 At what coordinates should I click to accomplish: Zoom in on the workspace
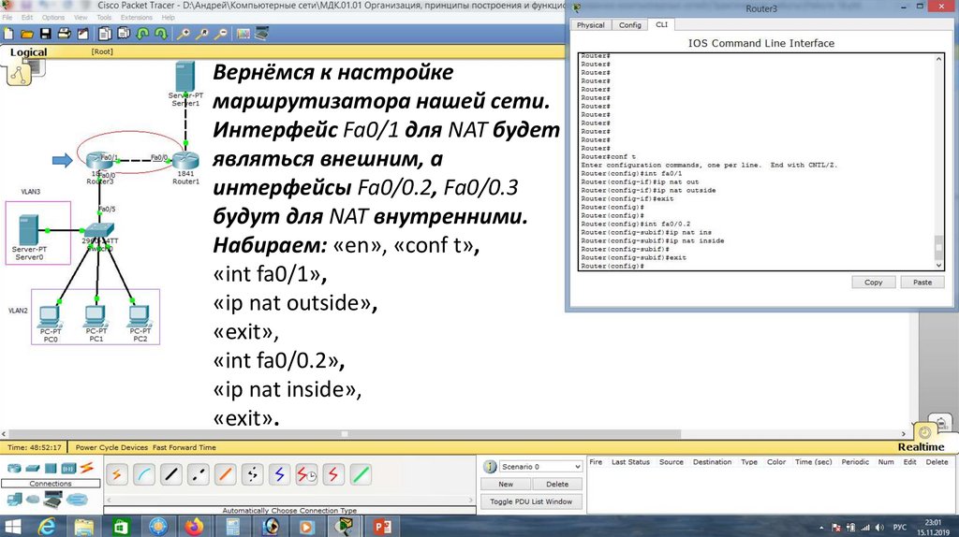click(183, 35)
